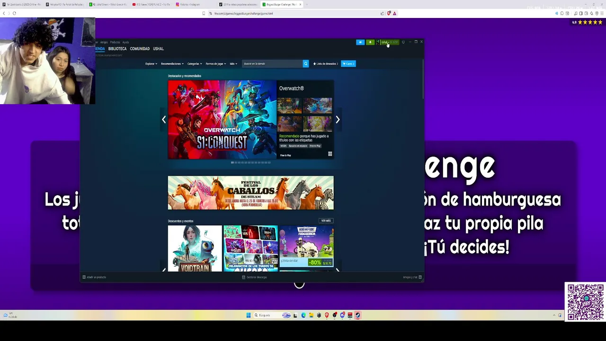Screen dimensions: 606x341
Task: Open the Windows Start button
Action: pyautogui.click(x=248, y=315)
